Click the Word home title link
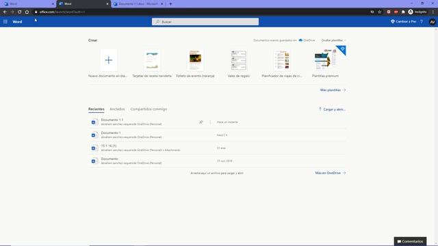Viewport: 438px width, 246px height. tap(17, 21)
